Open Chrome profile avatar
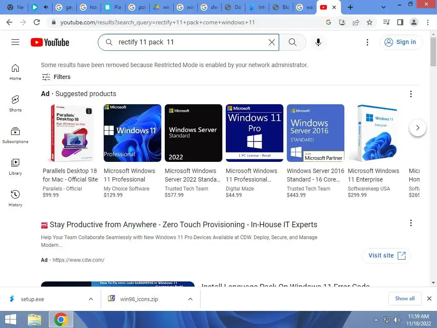 click(x=414, y=22)
